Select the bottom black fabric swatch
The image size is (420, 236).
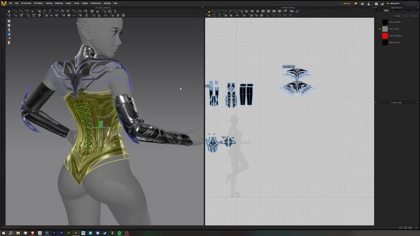[x=385, y=42]
